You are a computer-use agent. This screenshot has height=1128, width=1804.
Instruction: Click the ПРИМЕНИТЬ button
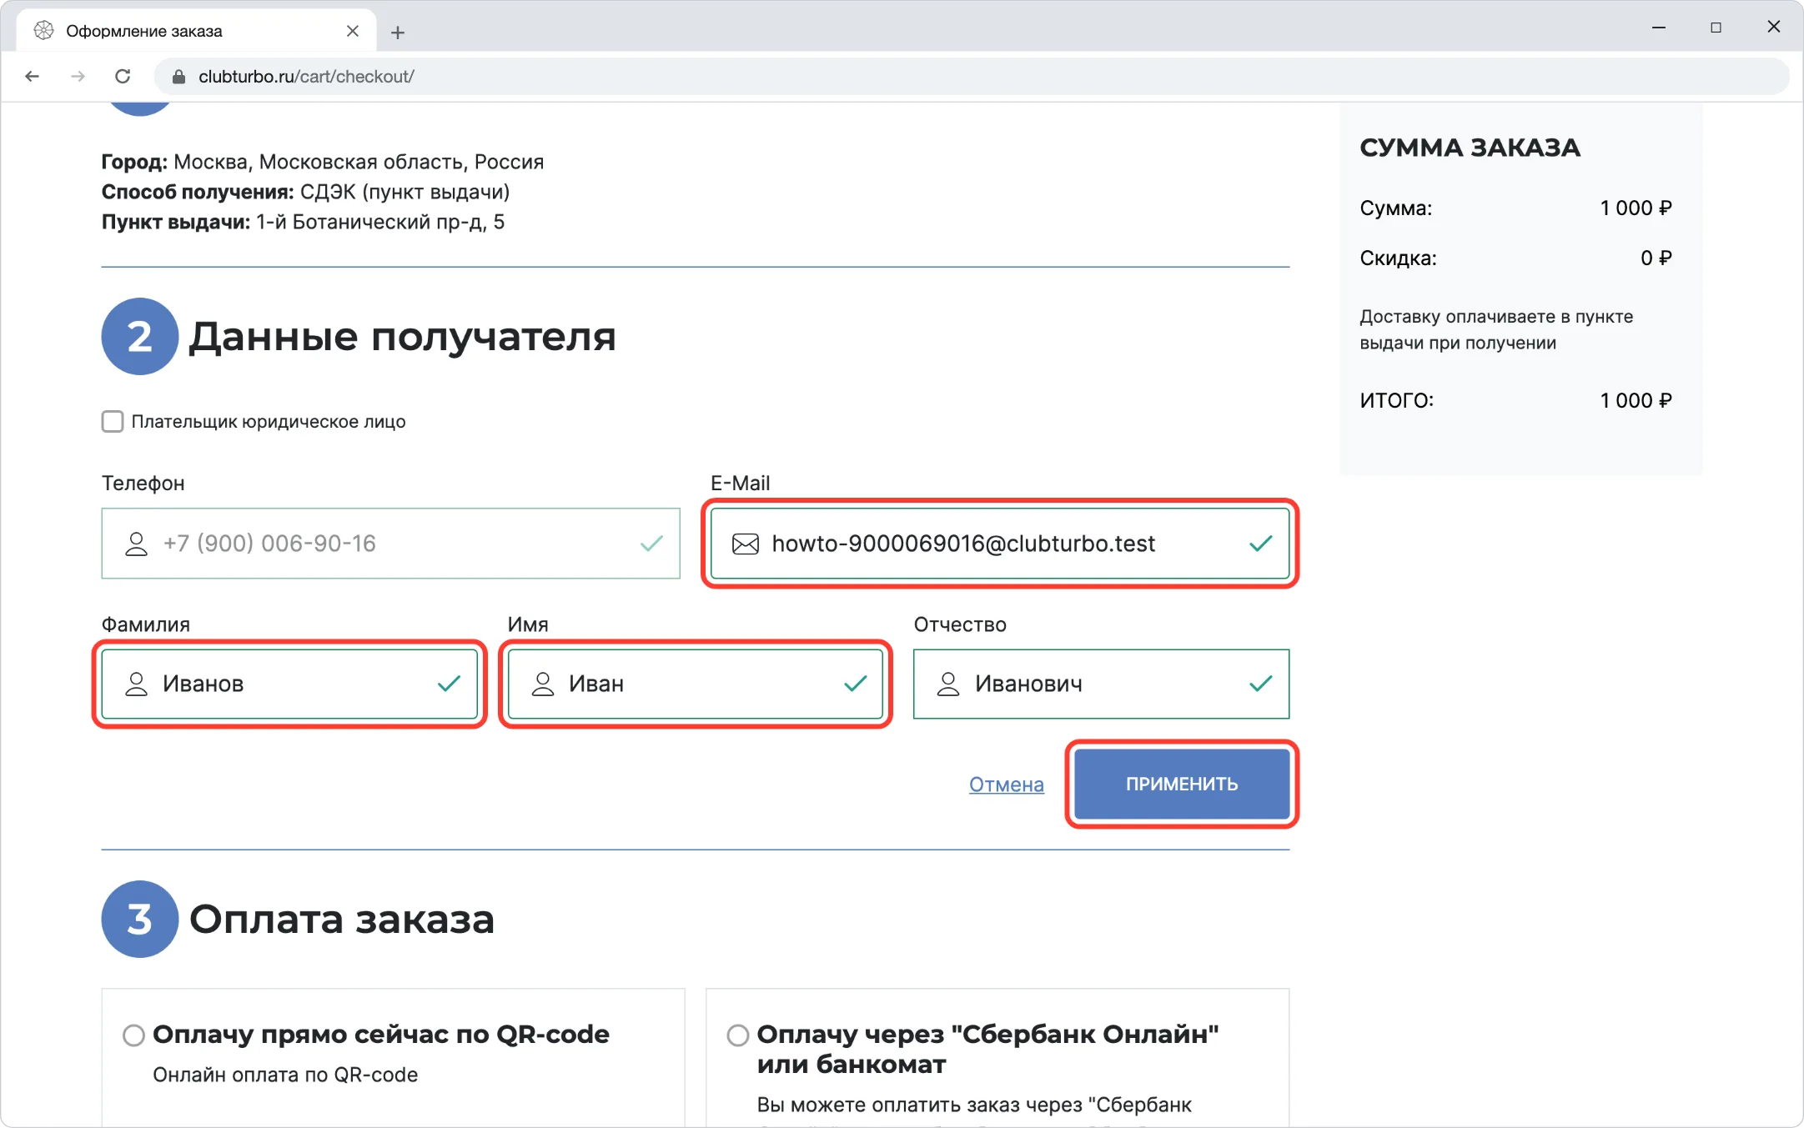click(1182, 784)
